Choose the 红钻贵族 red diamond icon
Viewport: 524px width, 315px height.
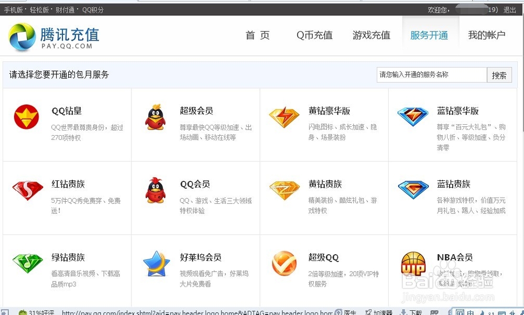(x=28, y=190)
